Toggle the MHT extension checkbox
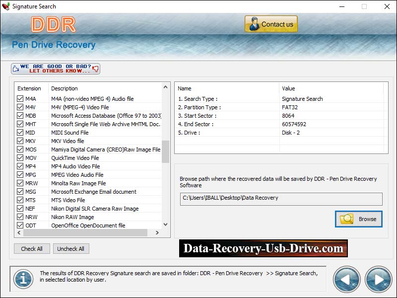The image size is (397, 298). (20, 124)
